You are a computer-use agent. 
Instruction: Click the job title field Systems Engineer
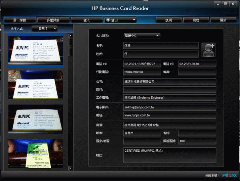[x=170, y=98]
